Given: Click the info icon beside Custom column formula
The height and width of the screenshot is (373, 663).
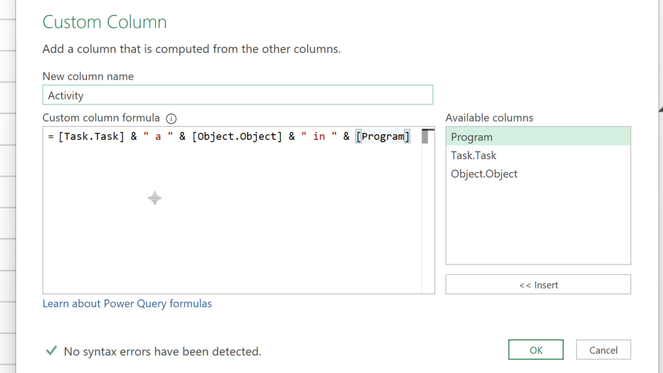Looking at the screenshot, I should (171, 119).
